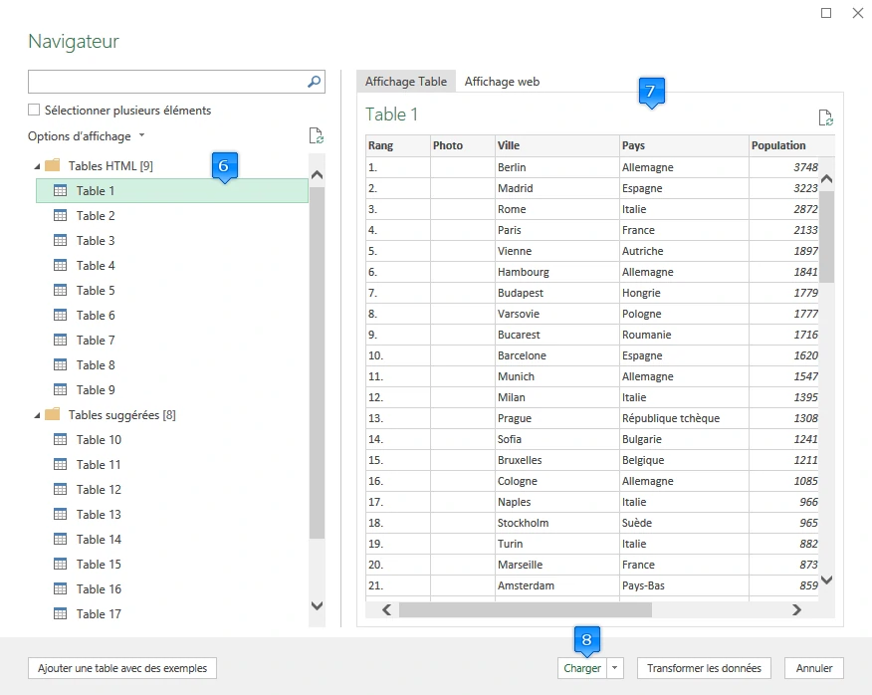
Task: Open the Charger button dropdown arrow
Action: 615,669
